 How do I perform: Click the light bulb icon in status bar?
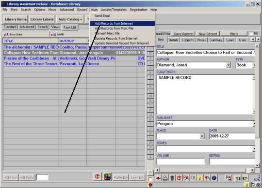tap(246, 185)
